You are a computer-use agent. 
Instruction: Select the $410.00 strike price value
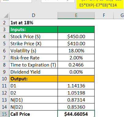pos(76,43)
